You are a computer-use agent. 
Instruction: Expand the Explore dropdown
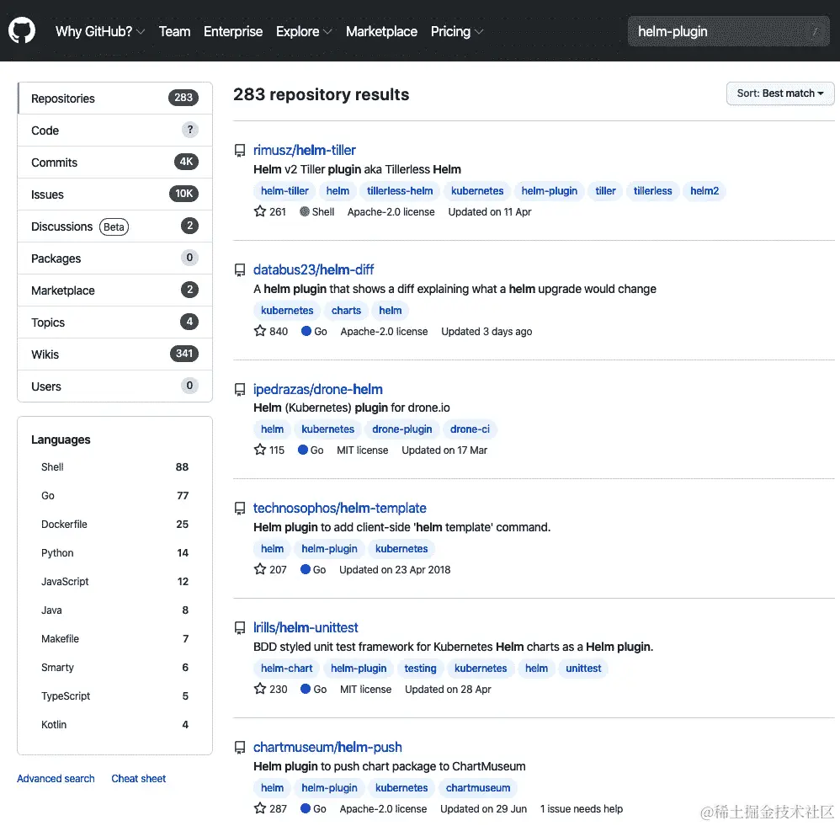click(304, 32)
